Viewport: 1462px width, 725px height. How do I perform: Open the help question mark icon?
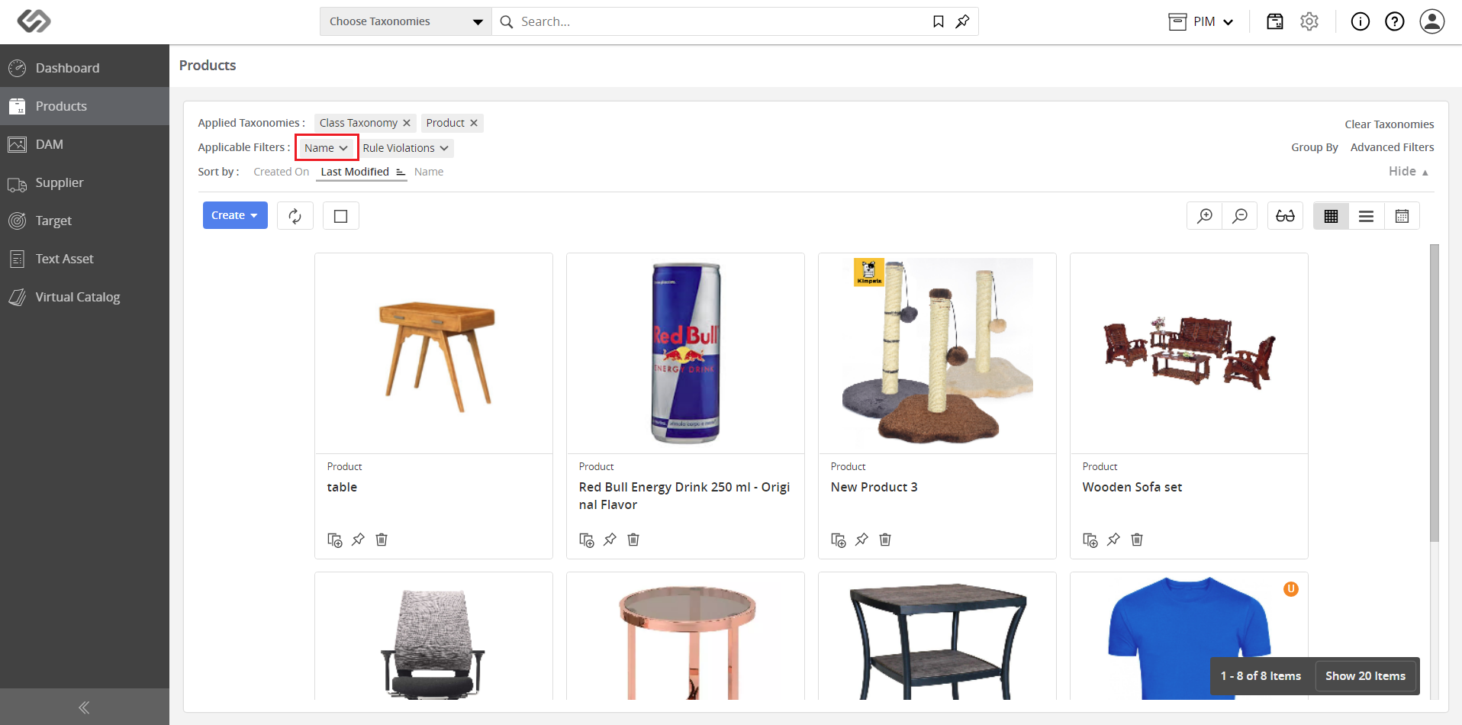(1395, 21)
